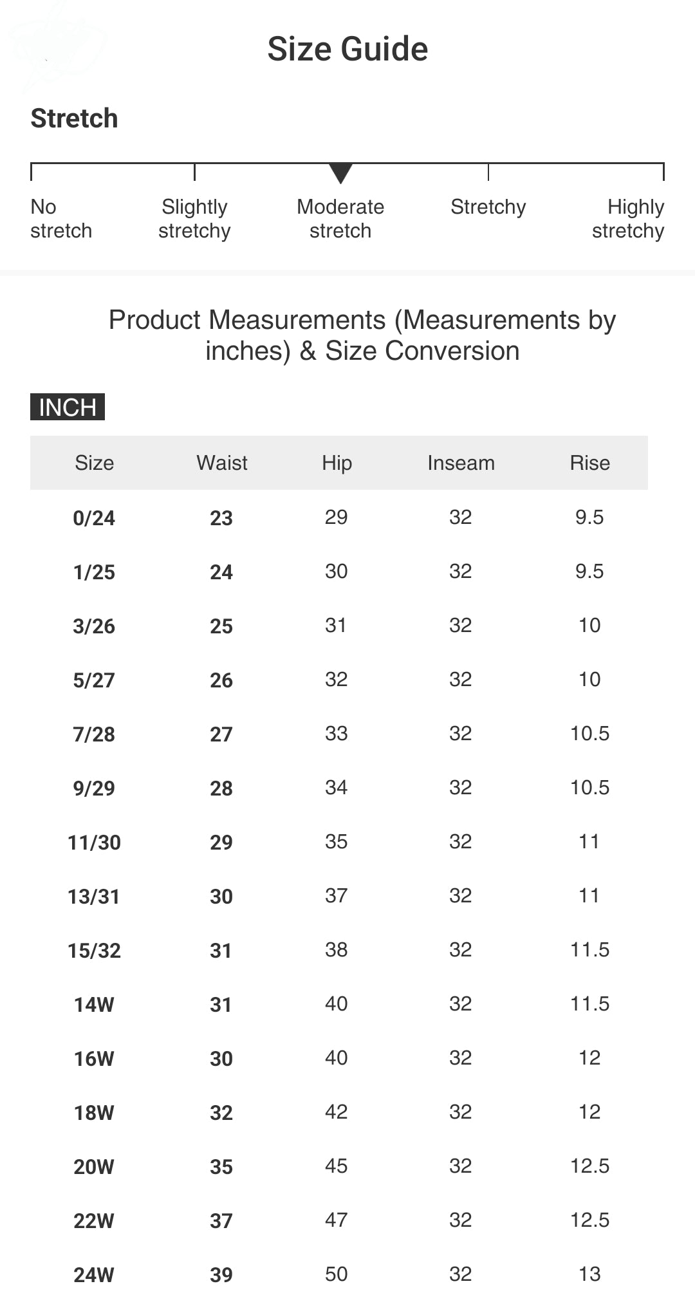695x1295 pixels.
Task: Click the 'Stretchy' scale label
Action: (488, 207)
